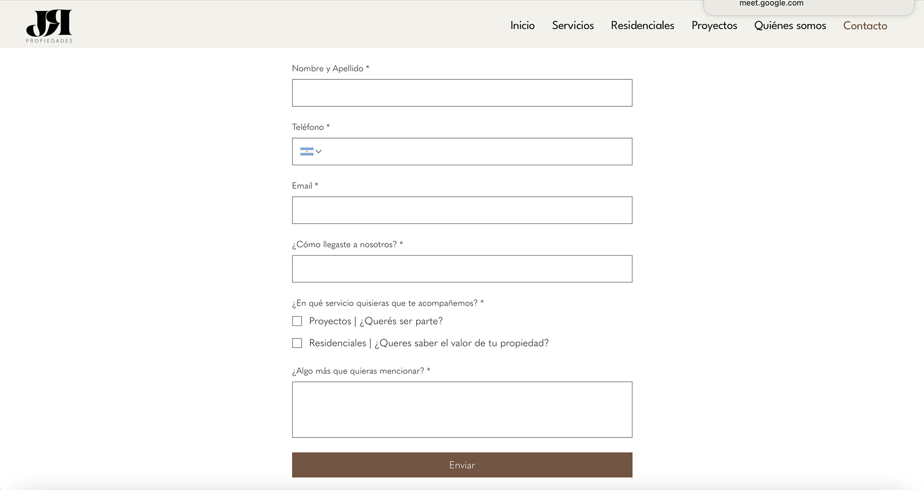924x490 pixels.
Task: Navigate to the Proyectos page
Action: 714,26
